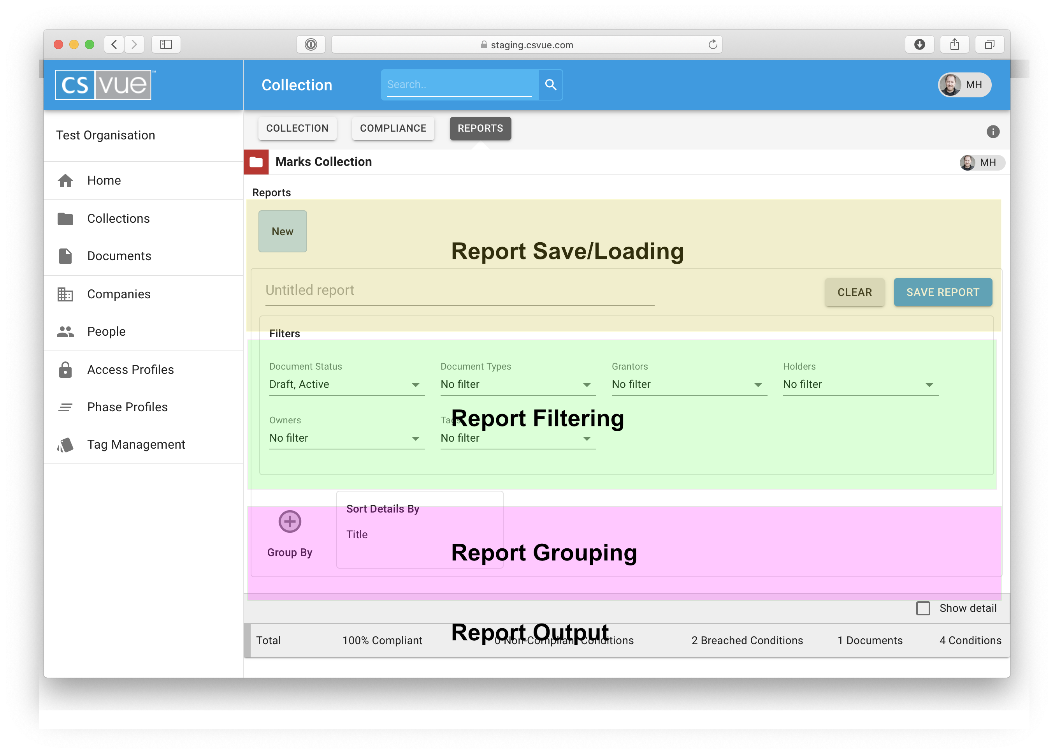This screenshot has height=754, width=1054.
Task: Enable the Show detail checkbox
Action: [x=923, y=608]
